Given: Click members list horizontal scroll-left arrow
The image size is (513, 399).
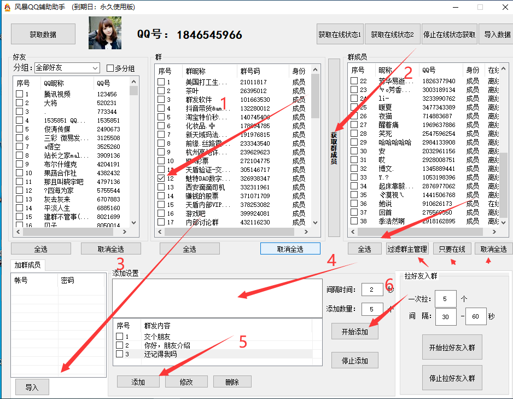Looking at the screenshot, I should (x=353, y=232).
